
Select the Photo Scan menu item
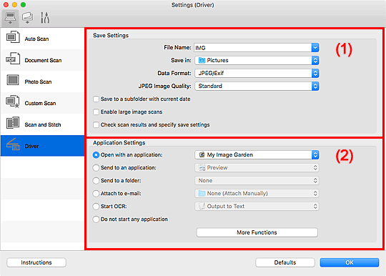tap(42, 82)
